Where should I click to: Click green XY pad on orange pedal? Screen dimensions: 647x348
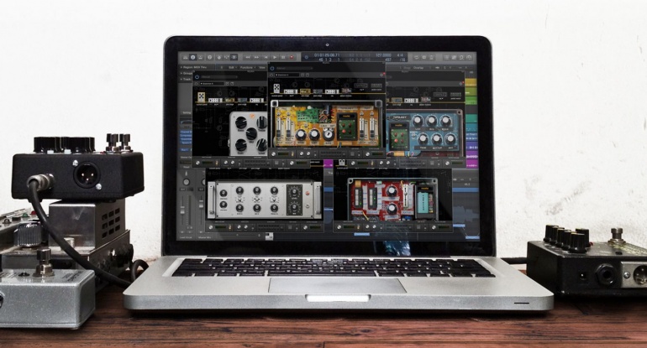(x=347, y=128)
